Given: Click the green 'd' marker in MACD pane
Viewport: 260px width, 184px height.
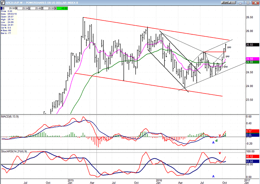Looking at the screenshot, I should [216, 140].
